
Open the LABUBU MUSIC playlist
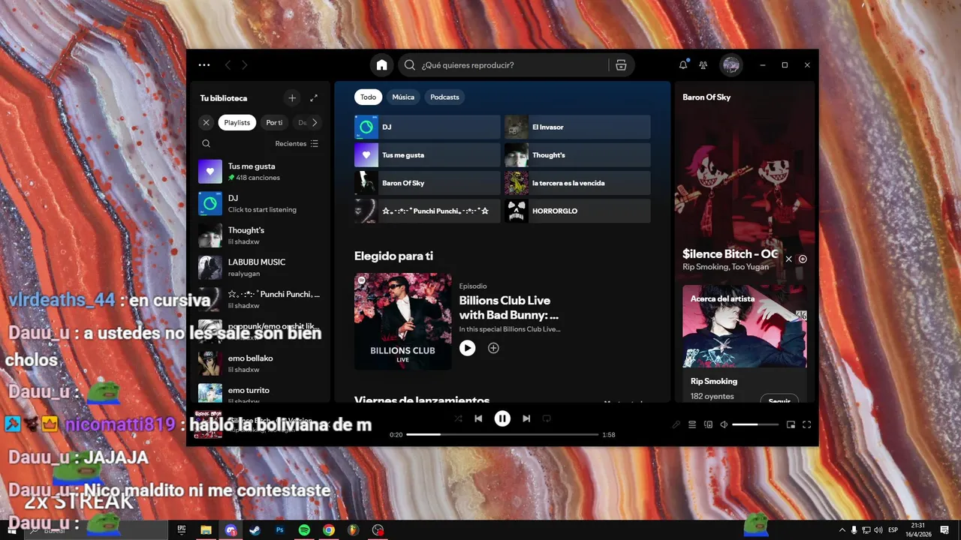point(260,268)
